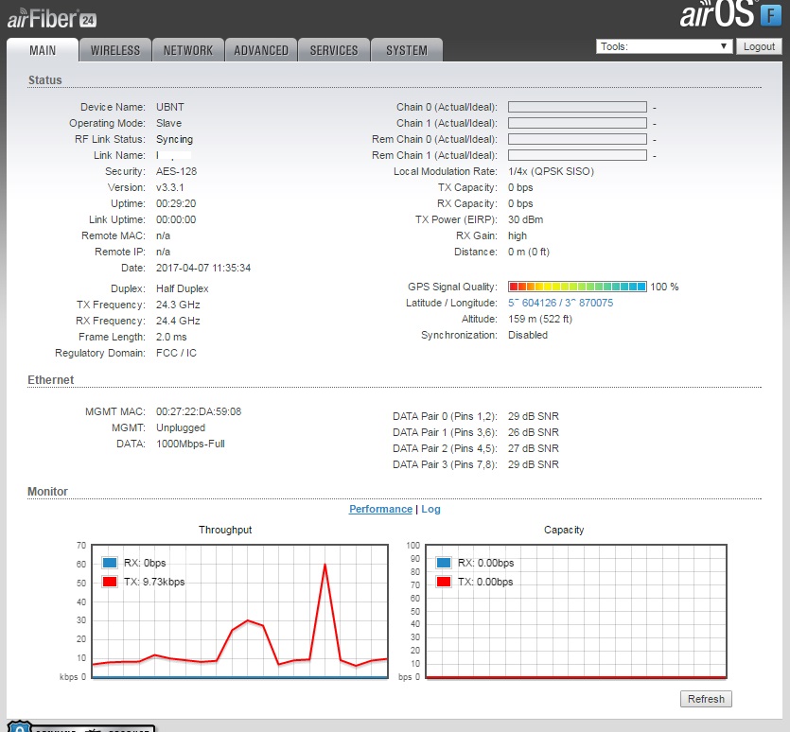Viewport: 790px width, 732px height.
Task: Click the Rem Chain 0 signal bar
Action: click(577, 139)
